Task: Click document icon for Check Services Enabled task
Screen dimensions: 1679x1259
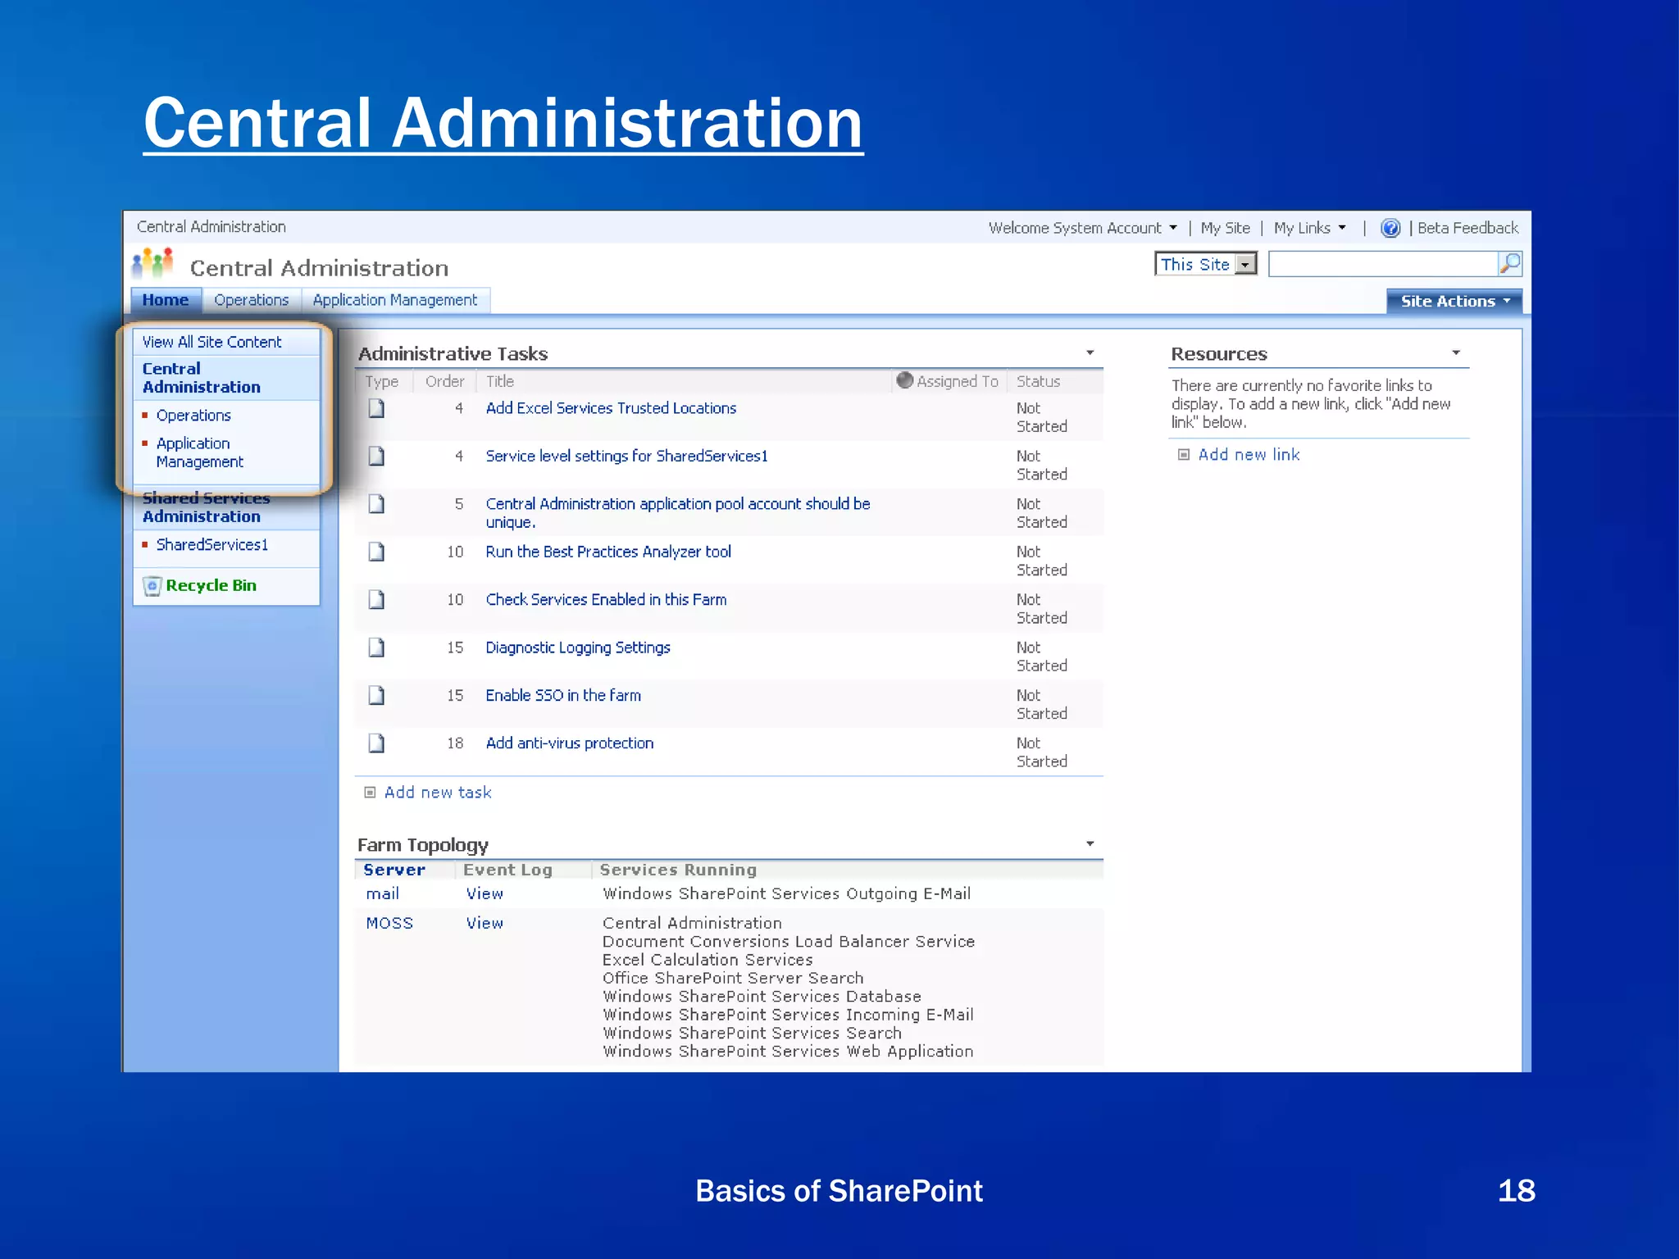Action: coord(376,599)
